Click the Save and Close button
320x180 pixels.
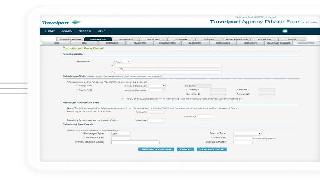212,149
